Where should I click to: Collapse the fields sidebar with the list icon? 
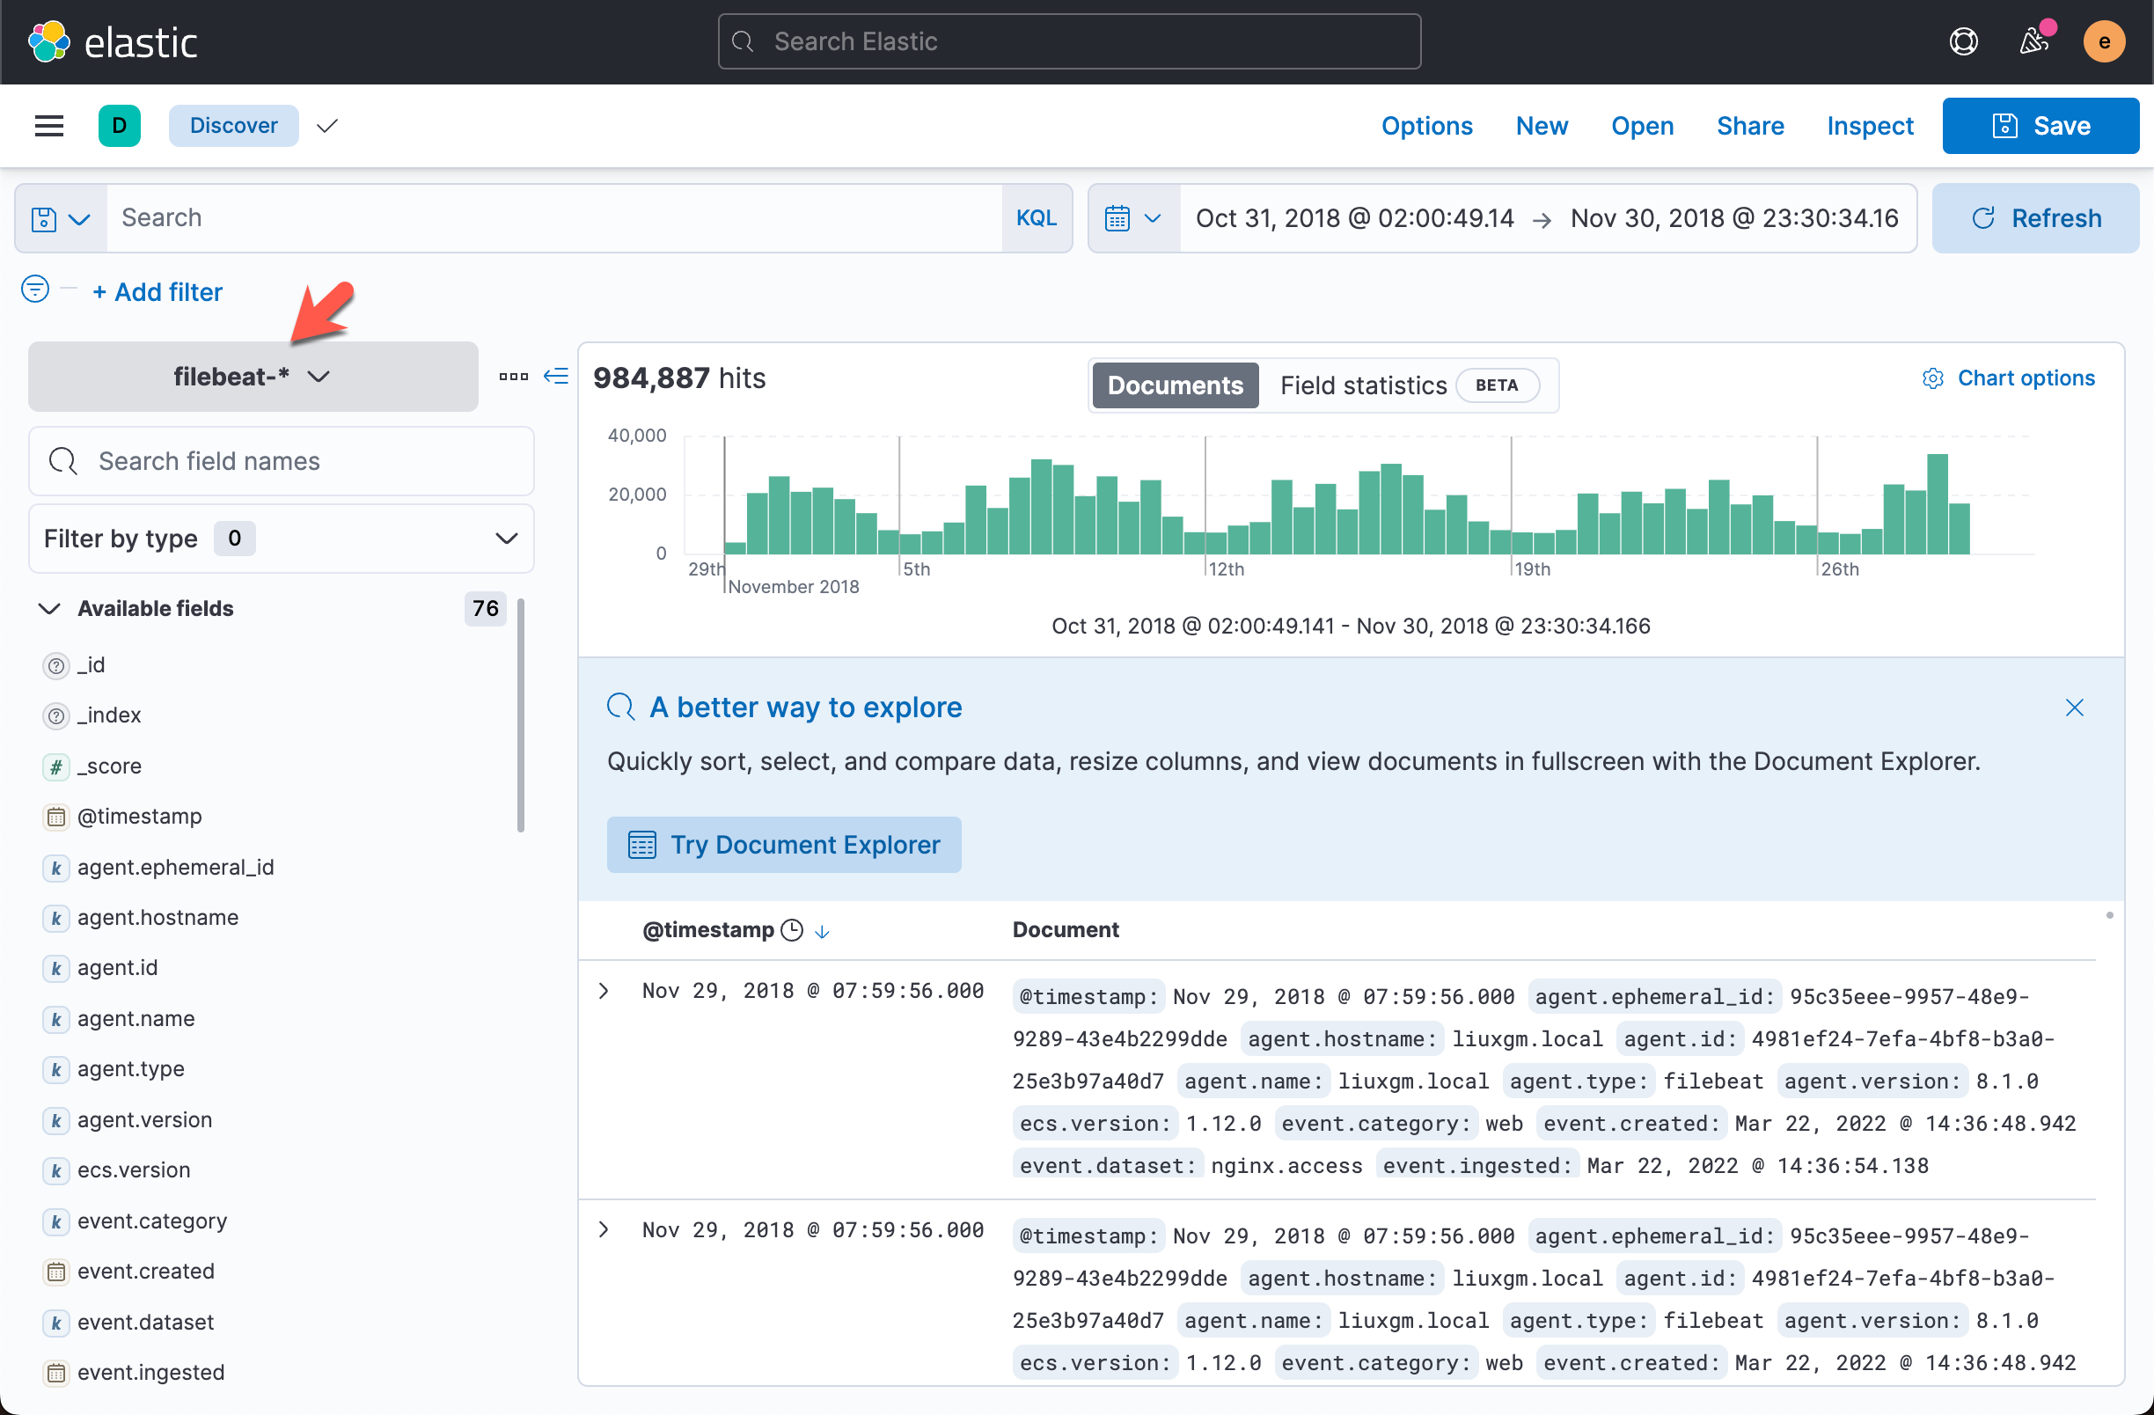coord(556,376)
